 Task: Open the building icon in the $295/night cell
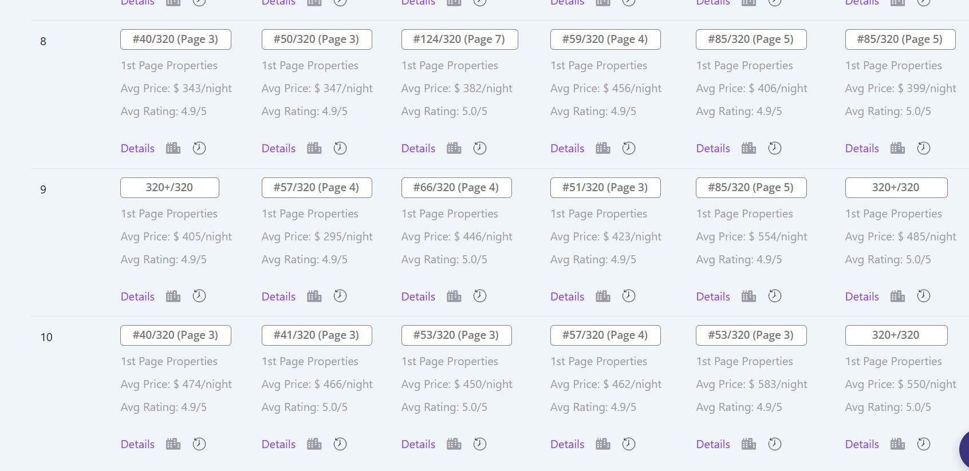[314, 296]
